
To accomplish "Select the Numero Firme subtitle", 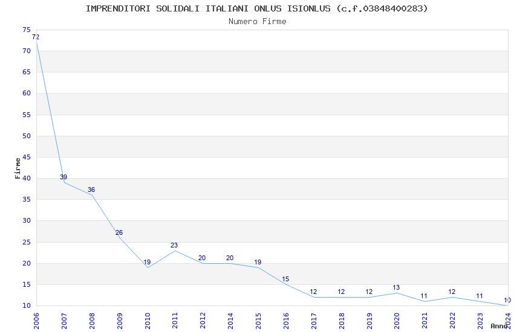I will (x=258, y=22).
